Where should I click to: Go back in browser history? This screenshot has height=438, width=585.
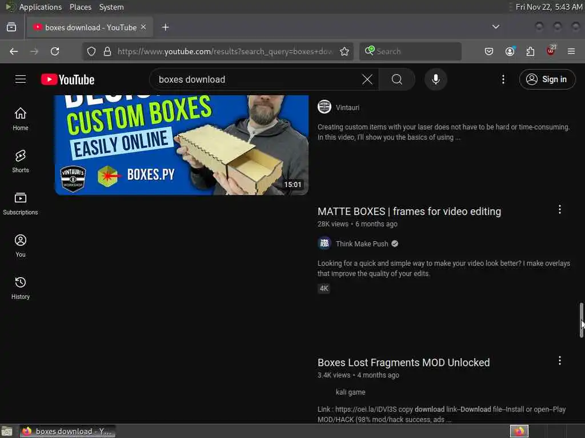(x=14, y=51)
